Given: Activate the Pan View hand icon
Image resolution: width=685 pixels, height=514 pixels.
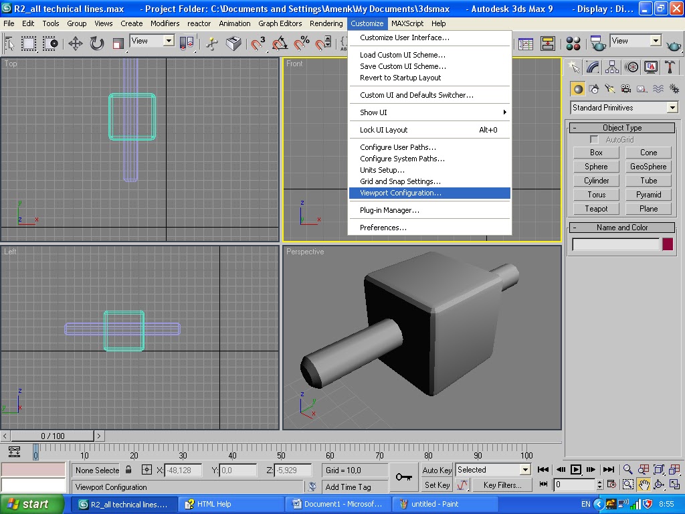Looking at the screenshot, I should tap(644, 485).
